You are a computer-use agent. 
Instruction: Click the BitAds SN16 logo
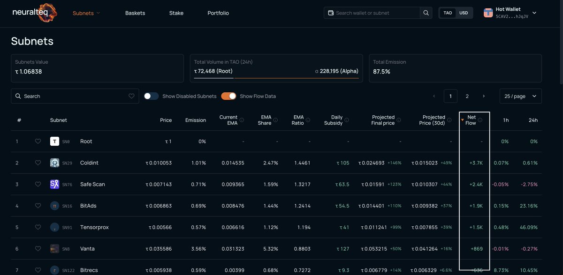click(x=54, y=206)
